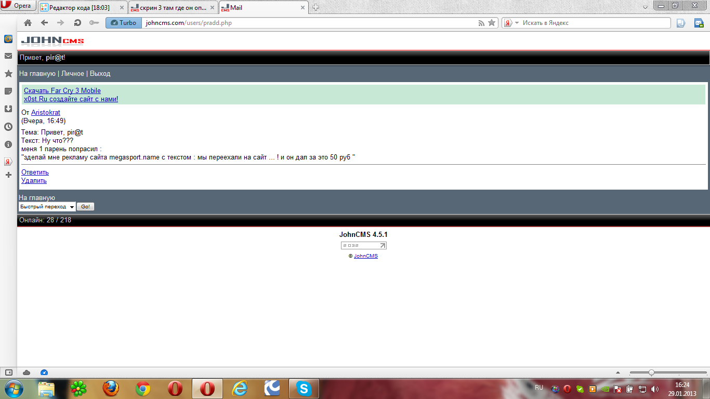710x399 pixels.
Task: Open a new tab with the plus button
Action: tap(315, 7)
